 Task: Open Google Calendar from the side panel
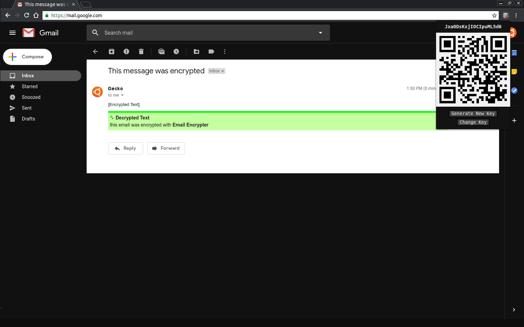514,53
